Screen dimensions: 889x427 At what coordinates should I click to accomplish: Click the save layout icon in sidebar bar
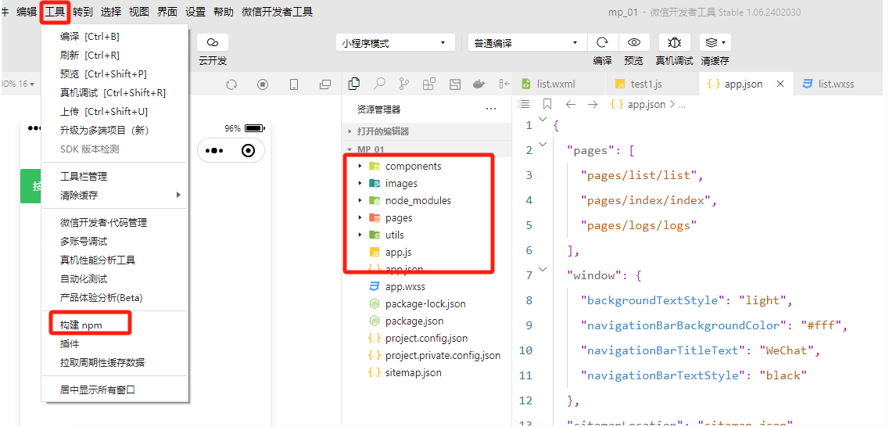pyautogui.click(x=455, y=84)
